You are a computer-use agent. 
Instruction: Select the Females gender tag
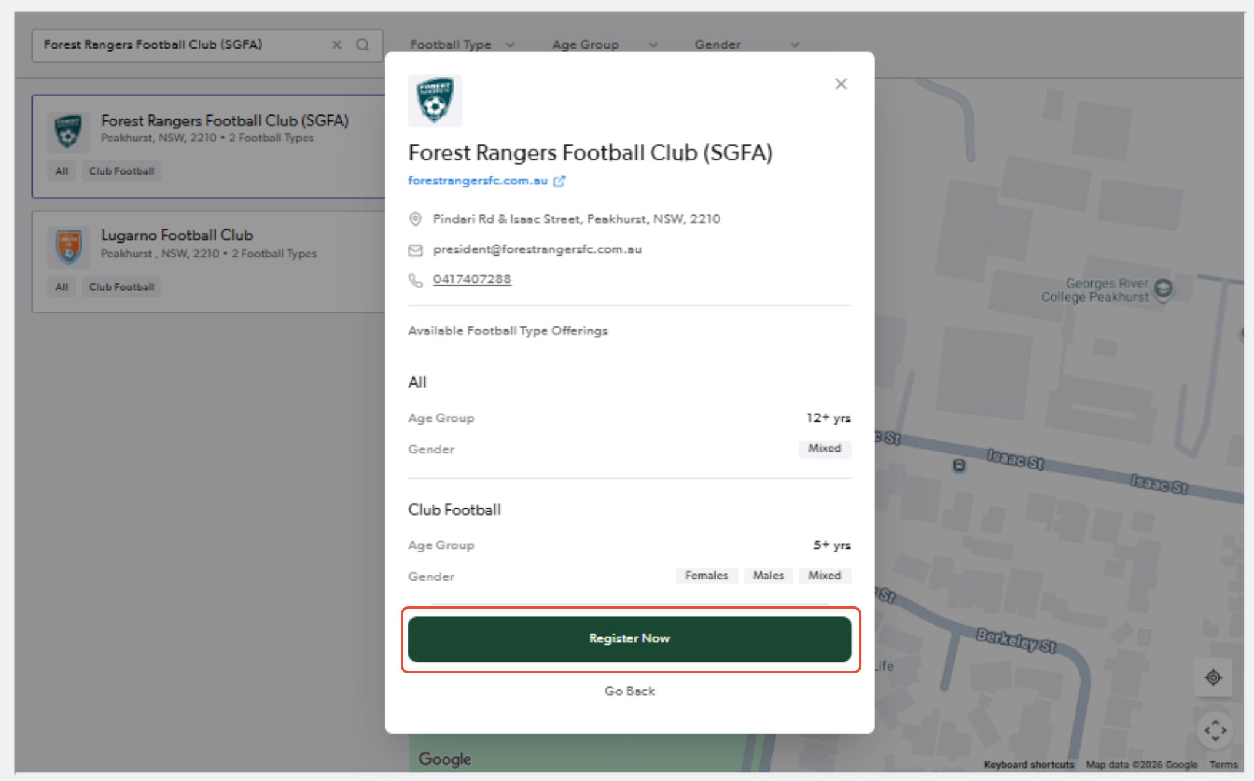707,576
